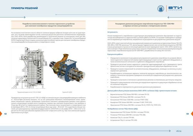Click the caption under the burner model
193x136 pixels.
click(x=67, y=92)
